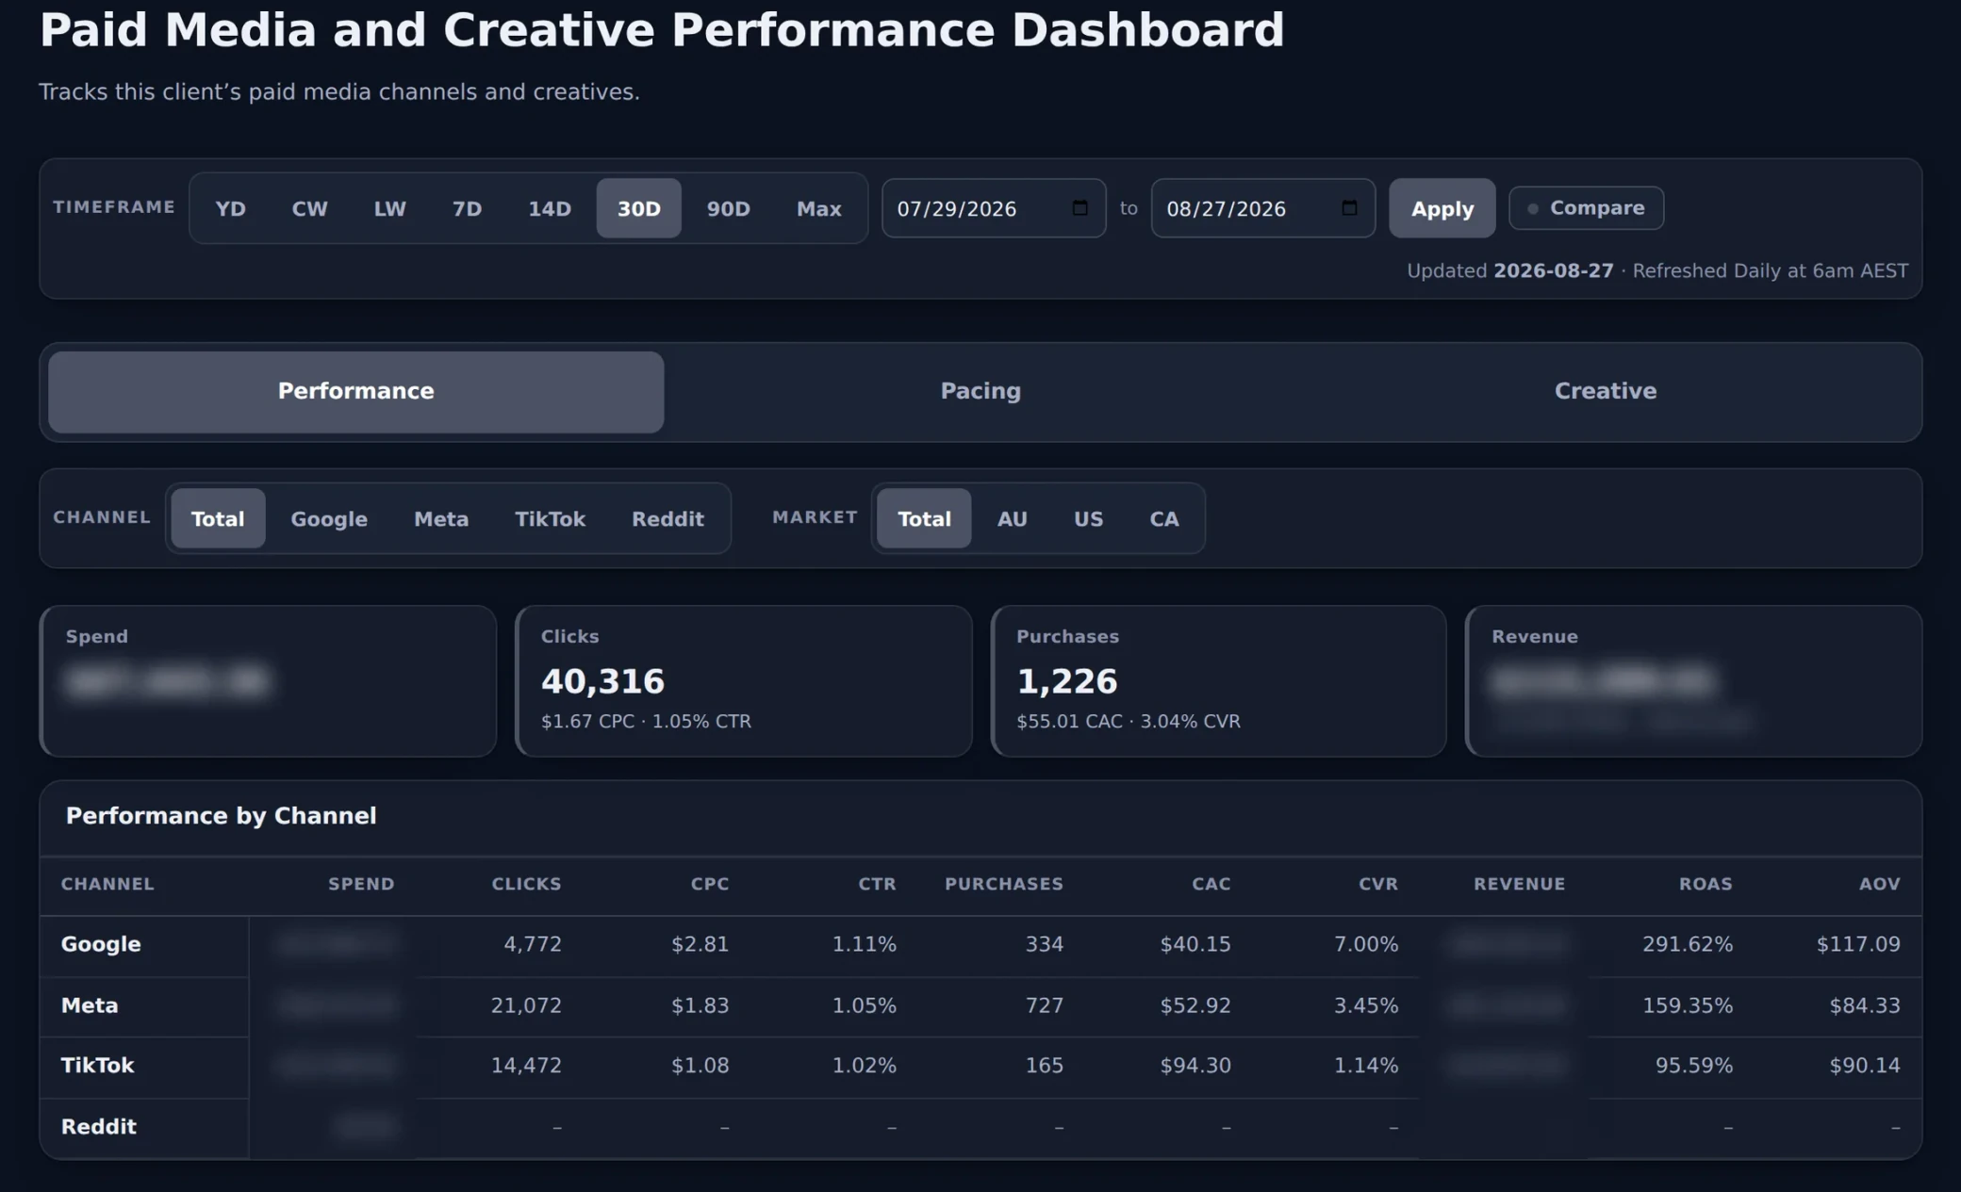Select the TikTok row in channel table
The image size is (1961, 1192).
pyautogui.click(x=980, y=1067)
